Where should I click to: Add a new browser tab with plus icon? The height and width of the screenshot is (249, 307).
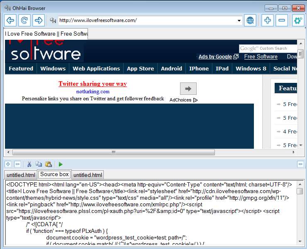268,20
